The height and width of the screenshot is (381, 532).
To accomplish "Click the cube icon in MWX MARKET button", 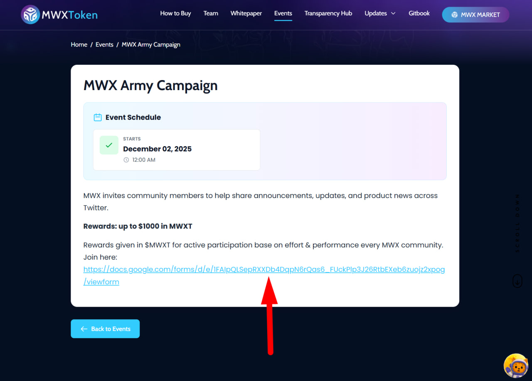I will pos(454,15).
